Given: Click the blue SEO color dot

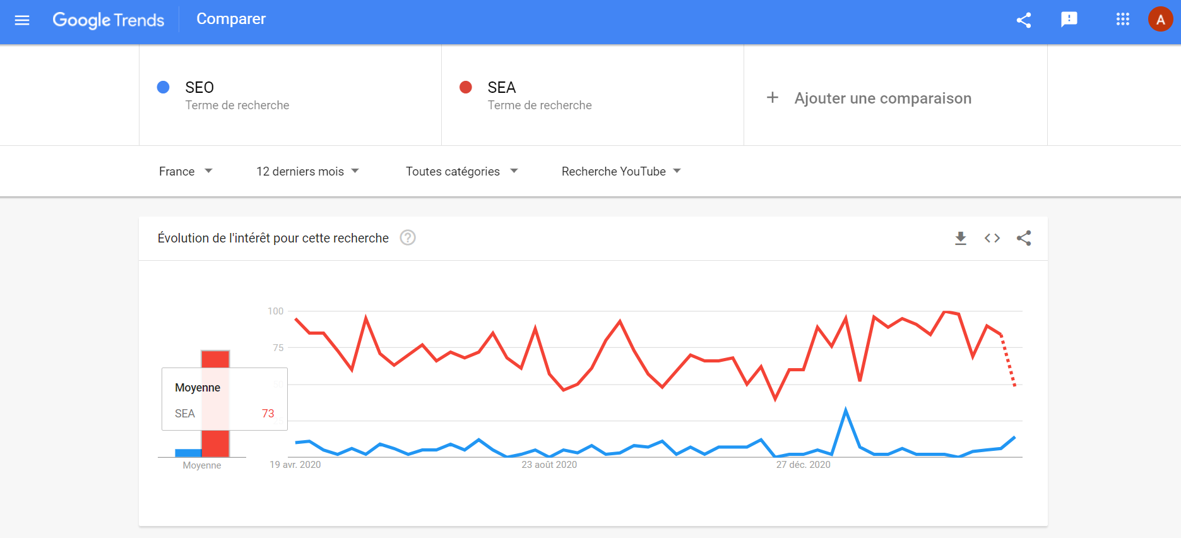Looking at the screenshot, I should click(163, 87).
